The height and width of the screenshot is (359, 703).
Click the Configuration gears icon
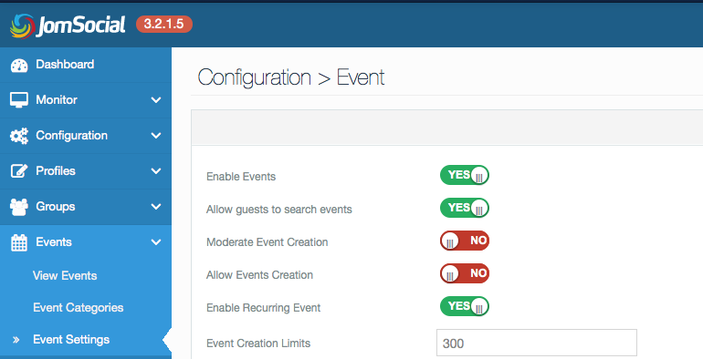[x=19, y=136]
